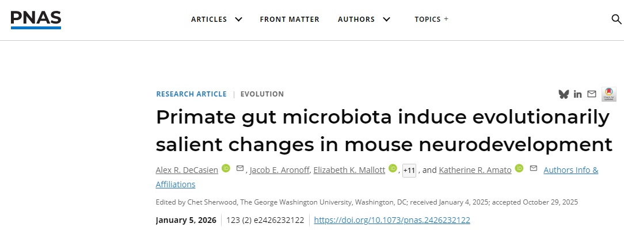Share the article on Bluesky
This screenshot has height=235, width=624.
coord(564,94)
